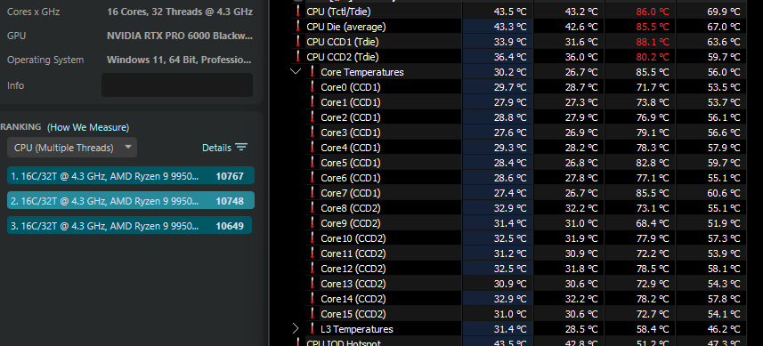Select the Core10 (CCD2) label
The height and width of the screenshot is (346, 763).
pyautogui.click(x=353, y=238)
